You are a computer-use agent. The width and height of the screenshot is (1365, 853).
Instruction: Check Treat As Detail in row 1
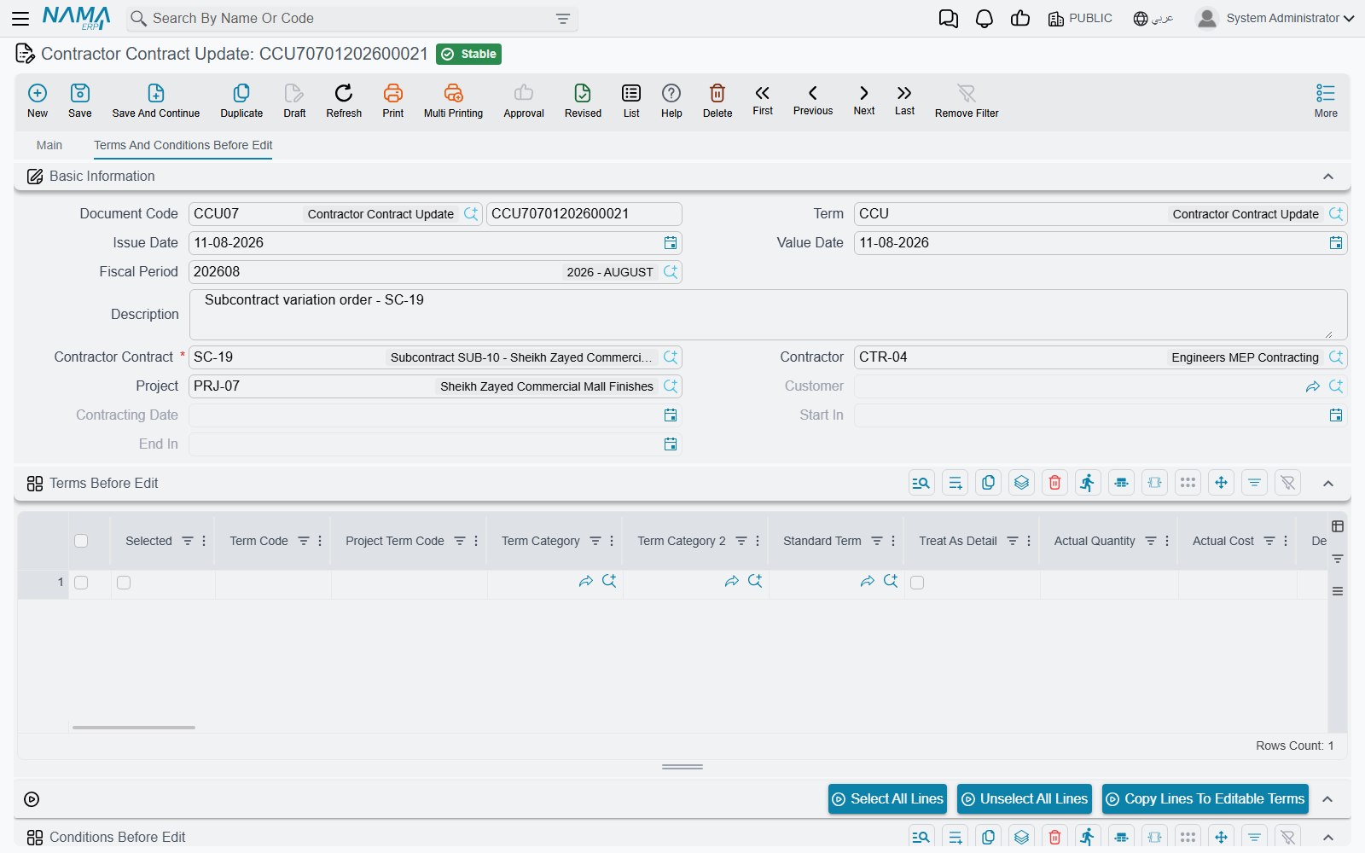coord(917,583)
